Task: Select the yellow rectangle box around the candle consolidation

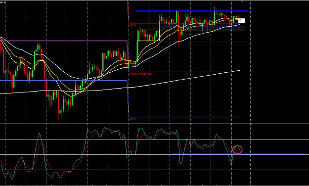Action: (x=148, y=36)
